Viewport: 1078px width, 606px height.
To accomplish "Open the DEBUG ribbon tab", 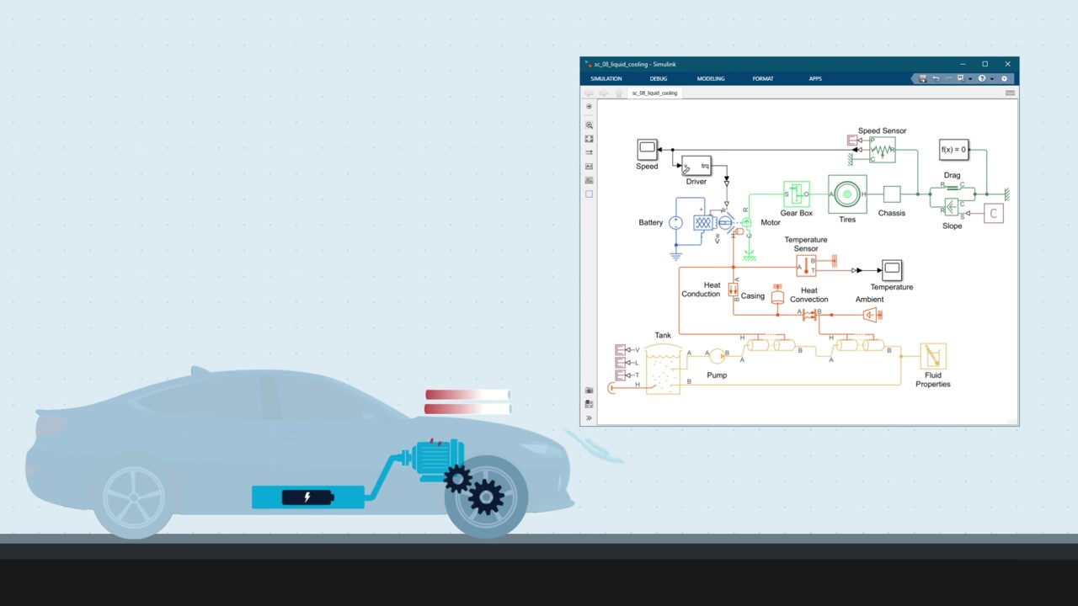I will [658, 79].
